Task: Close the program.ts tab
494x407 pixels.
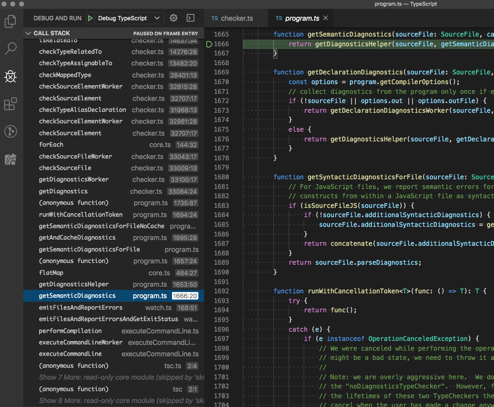Action: click(326, 18)
